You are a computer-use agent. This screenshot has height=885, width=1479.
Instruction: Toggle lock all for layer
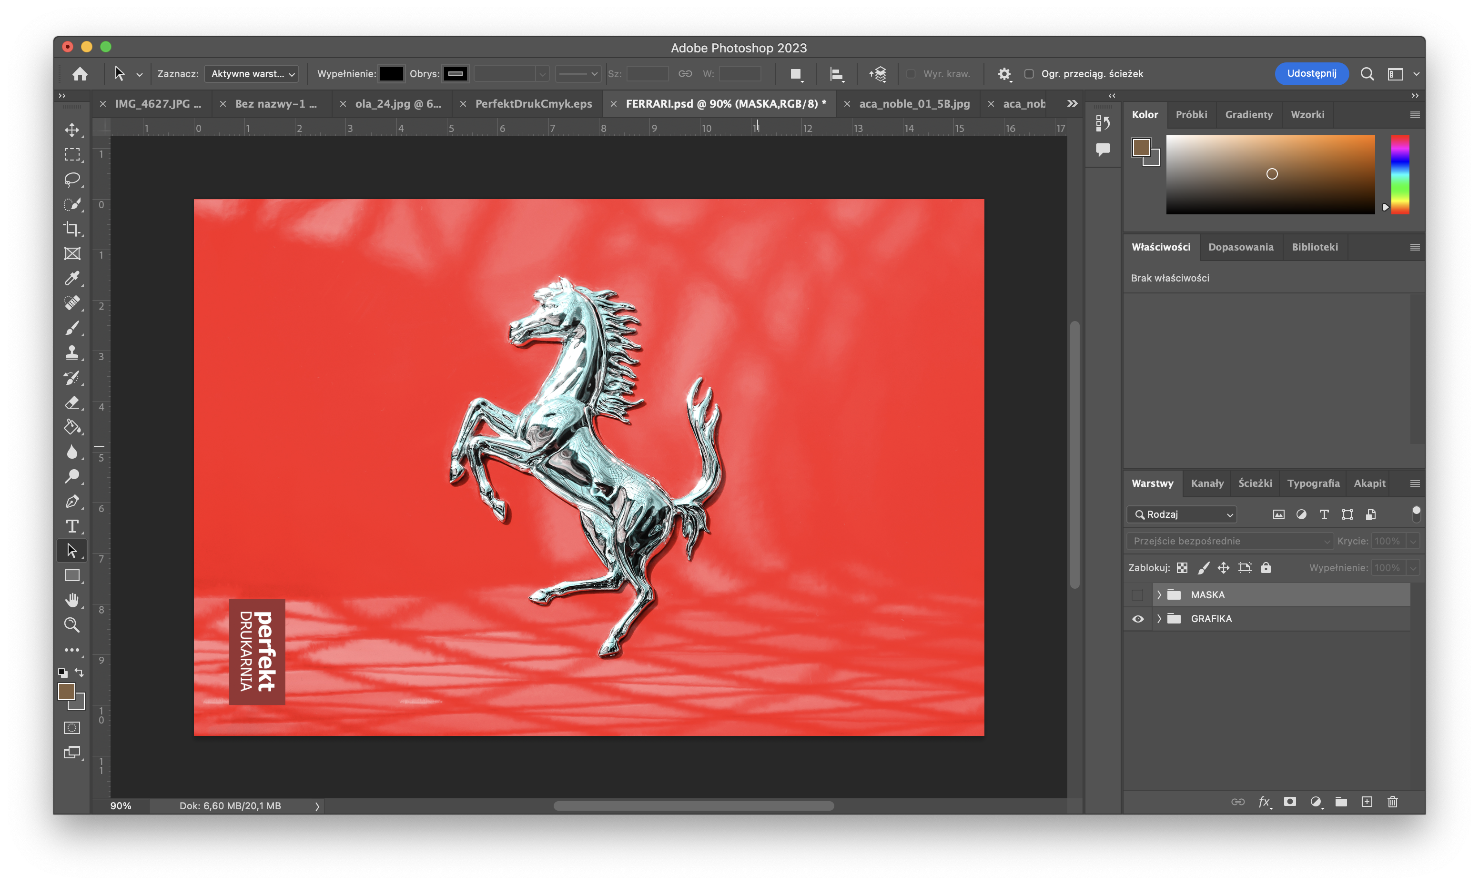(1266, 568)
